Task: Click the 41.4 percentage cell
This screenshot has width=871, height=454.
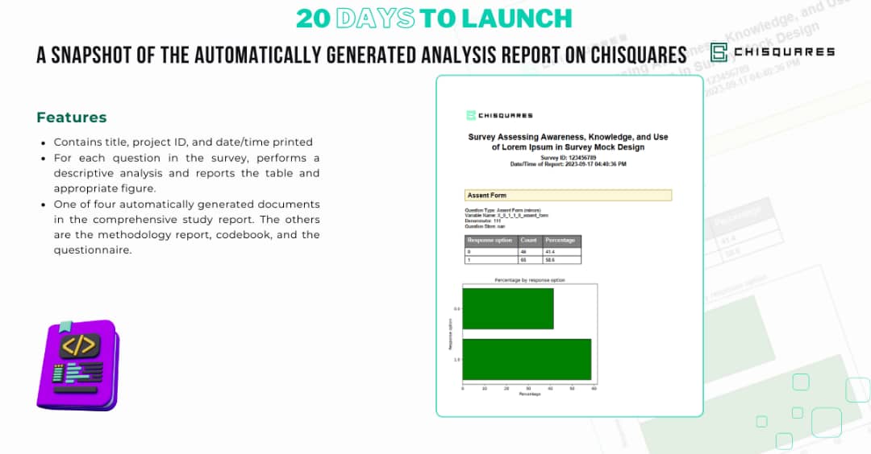Action: click(x=561, y=252)
